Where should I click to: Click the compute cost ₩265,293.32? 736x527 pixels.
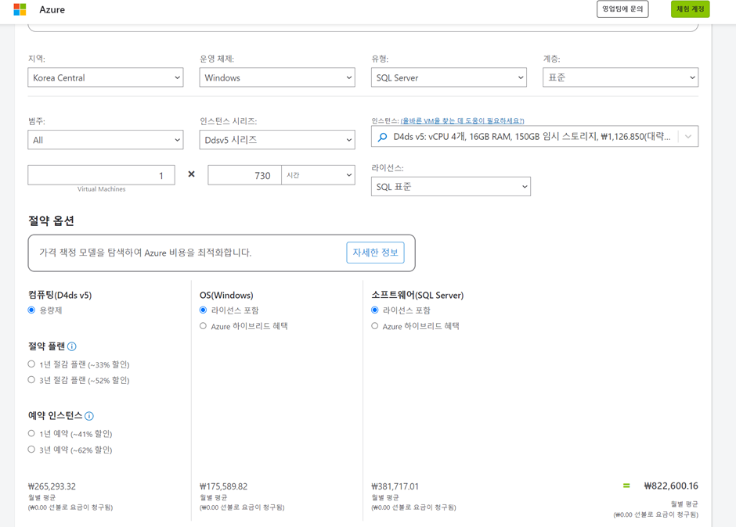point(52,486)
